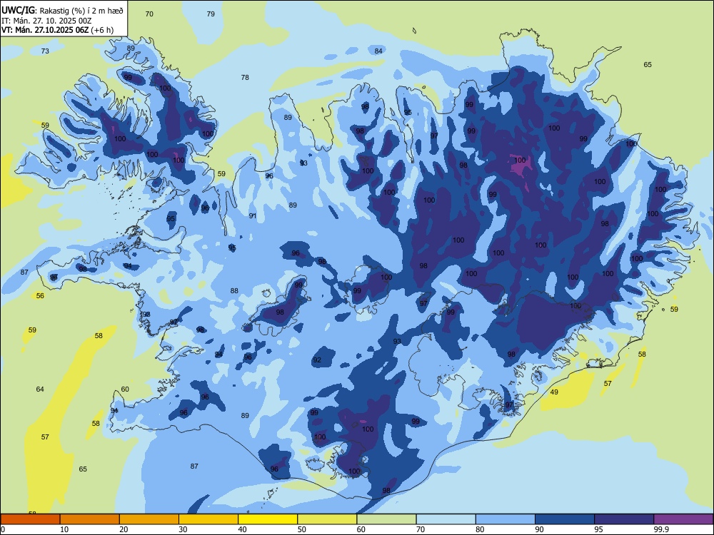Choose the 30–40 golden legend swatch
This screenshot has height=535, width=714.
(208, 519)
